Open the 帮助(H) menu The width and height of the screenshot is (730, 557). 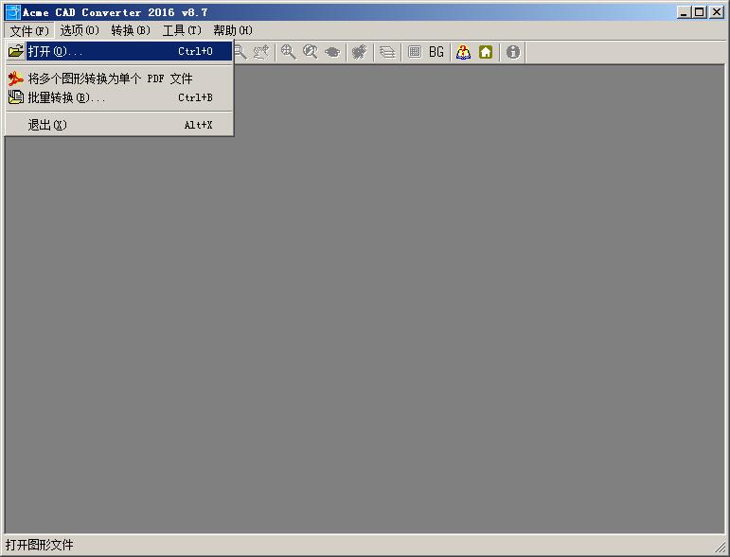coord(233,30)
